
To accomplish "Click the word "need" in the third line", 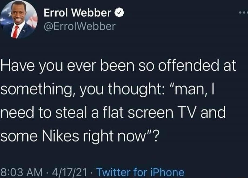I will coord(17,112).
